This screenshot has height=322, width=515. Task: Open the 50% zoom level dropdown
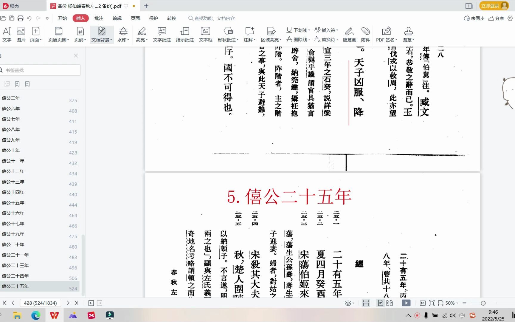click(452, 303)
